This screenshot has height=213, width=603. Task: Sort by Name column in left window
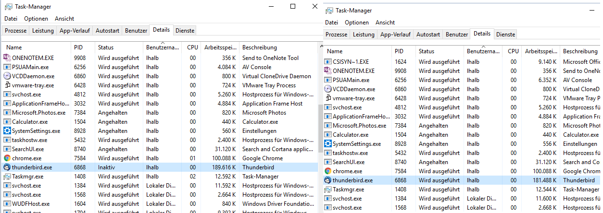point(36,47)
